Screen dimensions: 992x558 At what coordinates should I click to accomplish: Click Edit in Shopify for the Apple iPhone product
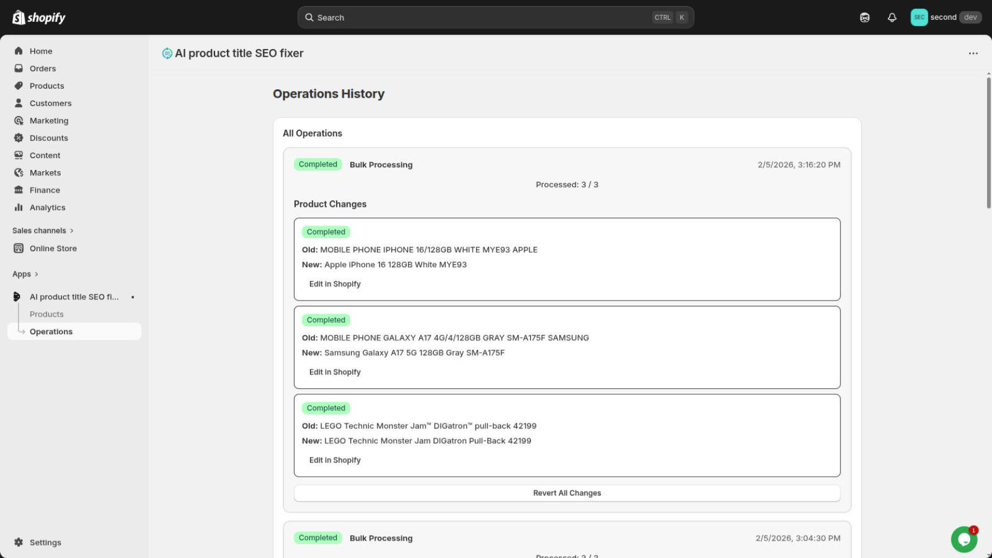click(335, 283)
